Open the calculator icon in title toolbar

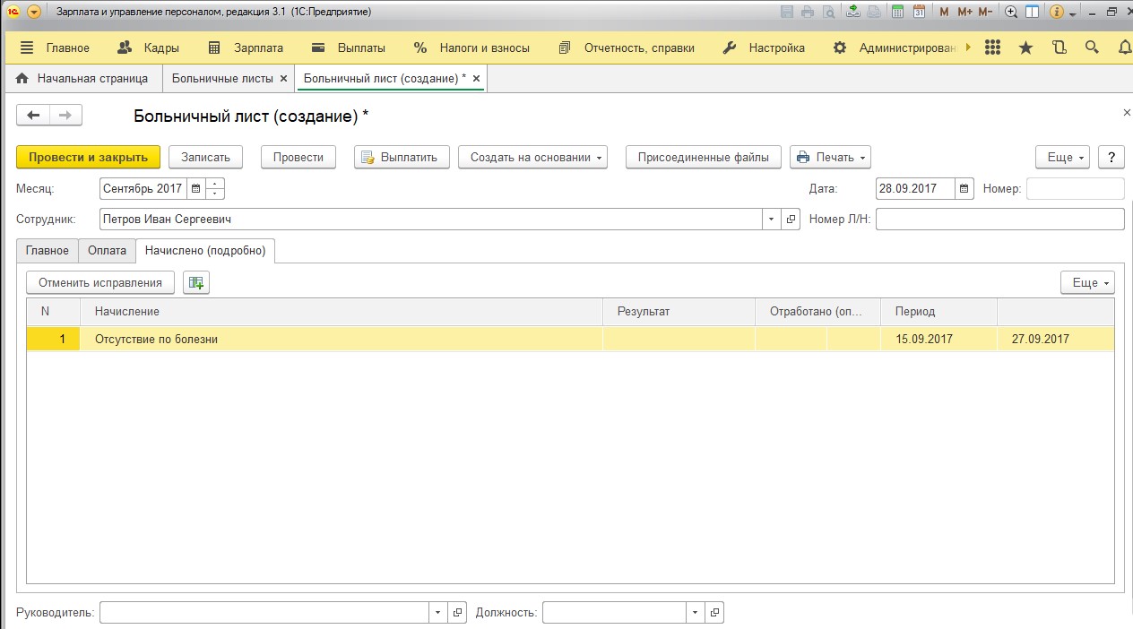click(897, 12)
